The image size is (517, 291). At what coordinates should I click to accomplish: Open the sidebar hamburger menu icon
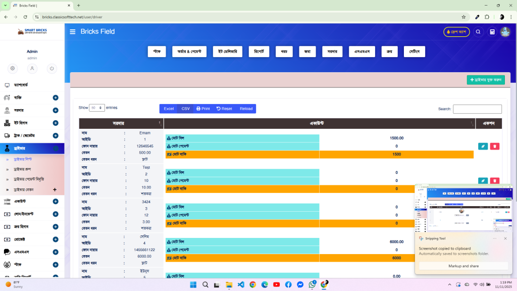[72, 31]
